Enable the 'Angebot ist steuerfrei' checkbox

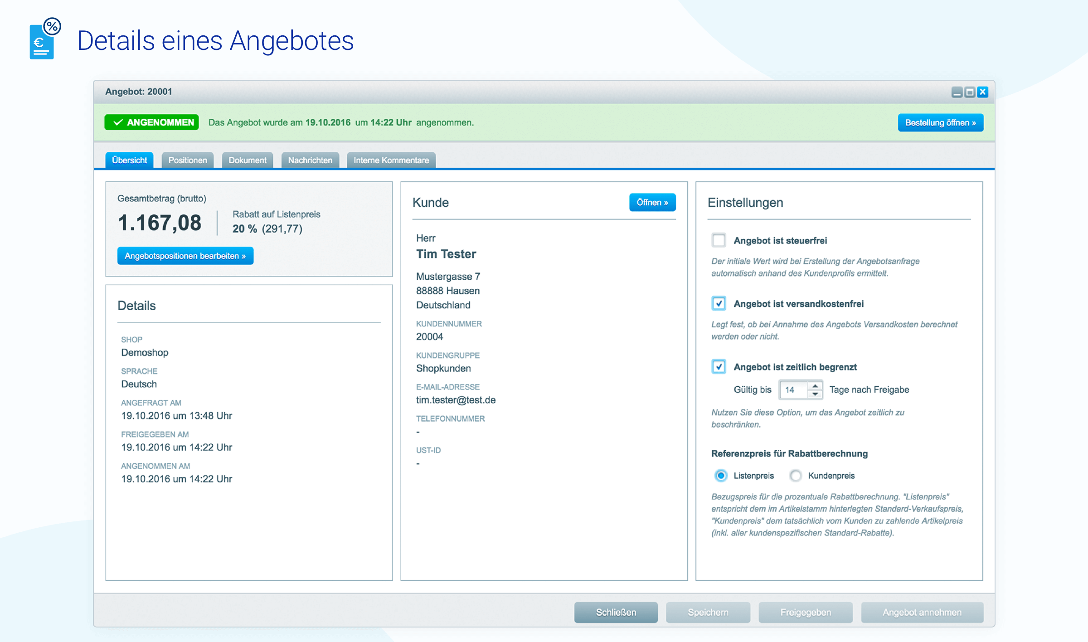[719, 240]
